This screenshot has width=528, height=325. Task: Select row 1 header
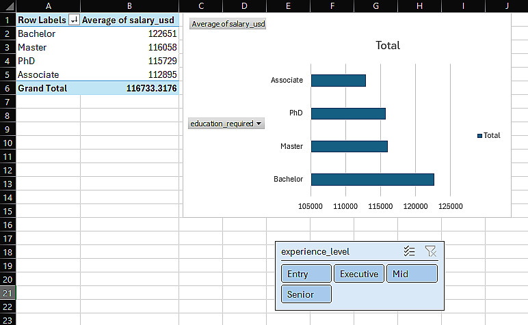pyautogui.click(x=8, y=20)
